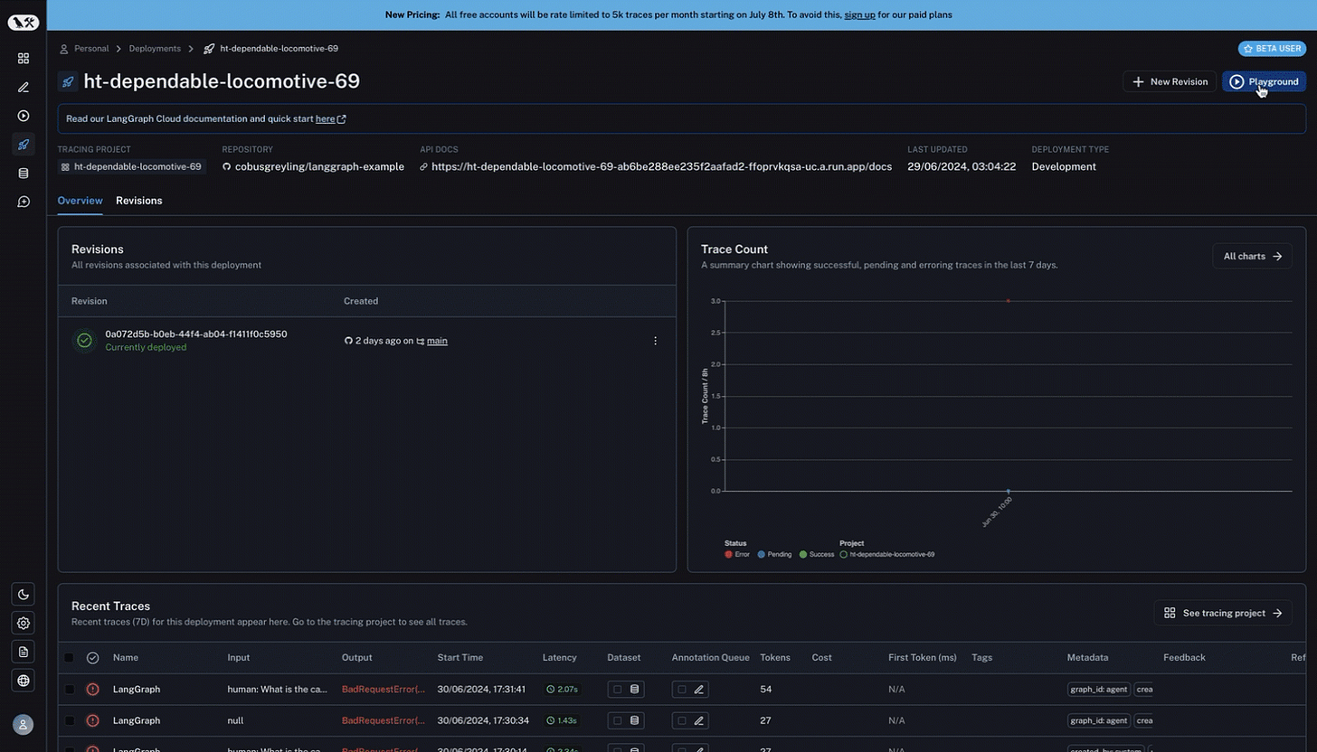Viewport: 1317px width, 752px height.
Task: Switch to the Overview tab
Action: (80, 201)
